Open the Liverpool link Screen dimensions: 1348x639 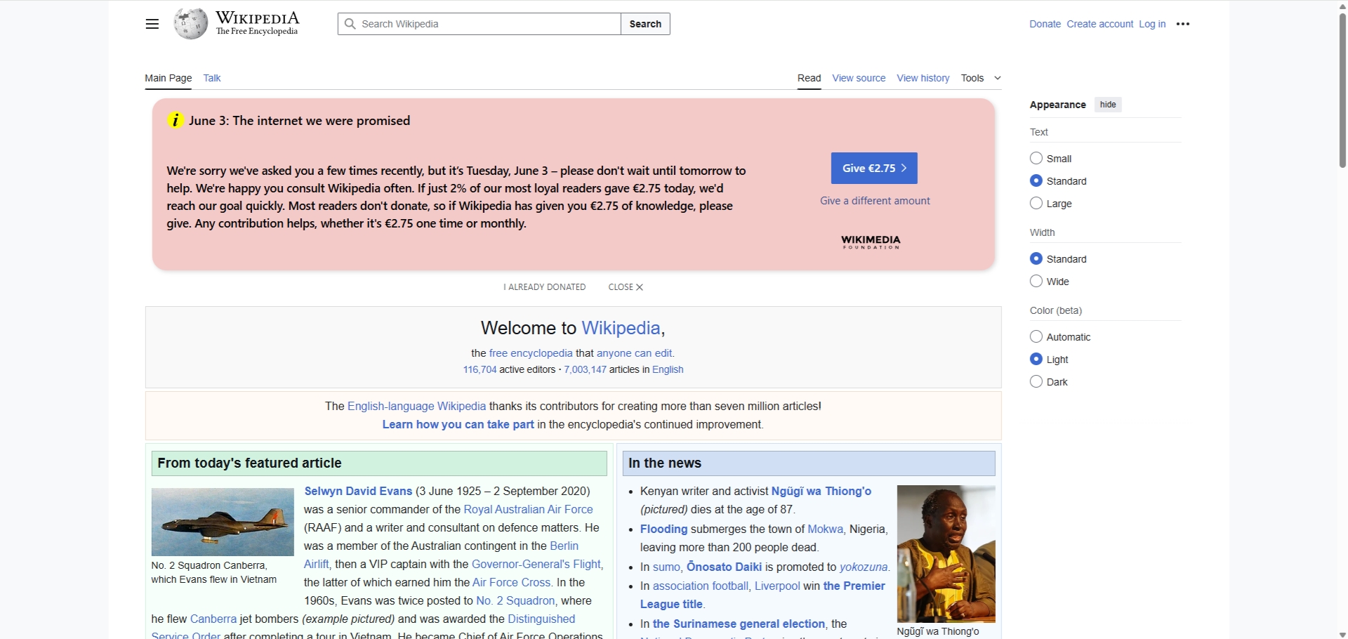tap(777, 586)
